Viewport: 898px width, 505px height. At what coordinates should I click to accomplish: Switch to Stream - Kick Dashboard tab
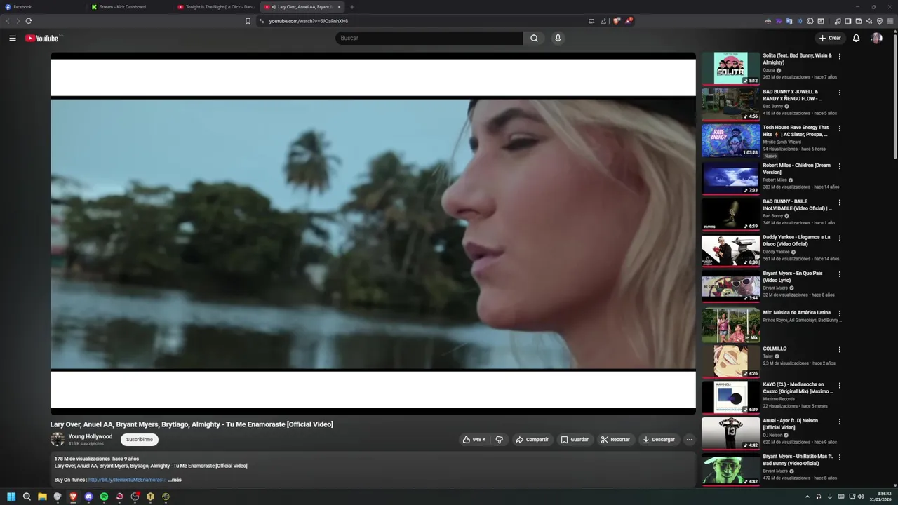[130, 7]
